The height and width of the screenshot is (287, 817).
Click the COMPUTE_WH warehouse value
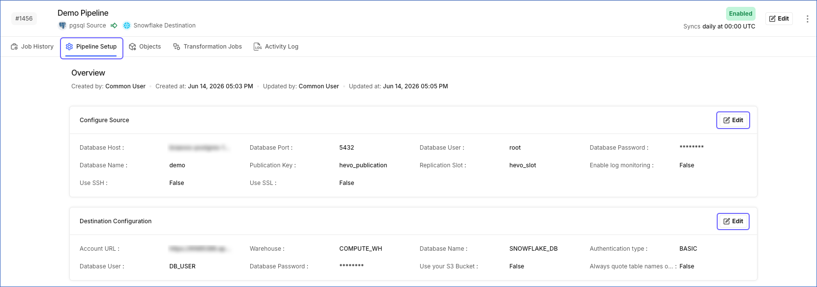(x=361, y=249)
